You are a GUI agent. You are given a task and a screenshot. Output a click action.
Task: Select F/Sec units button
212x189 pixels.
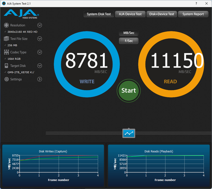coord(129,41)
